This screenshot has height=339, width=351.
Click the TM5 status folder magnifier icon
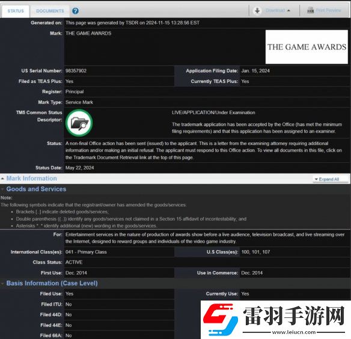(79, 123)
